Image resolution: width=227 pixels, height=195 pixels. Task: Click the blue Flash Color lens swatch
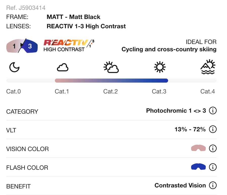(x=198, y=167)
